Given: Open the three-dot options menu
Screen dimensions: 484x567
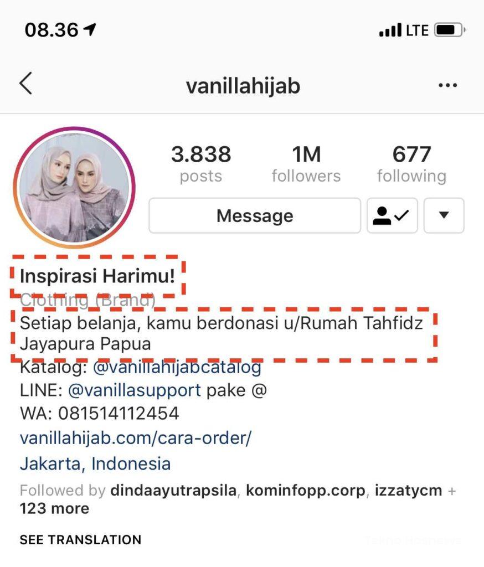Looking at the screenshot, I should point(447,85).
